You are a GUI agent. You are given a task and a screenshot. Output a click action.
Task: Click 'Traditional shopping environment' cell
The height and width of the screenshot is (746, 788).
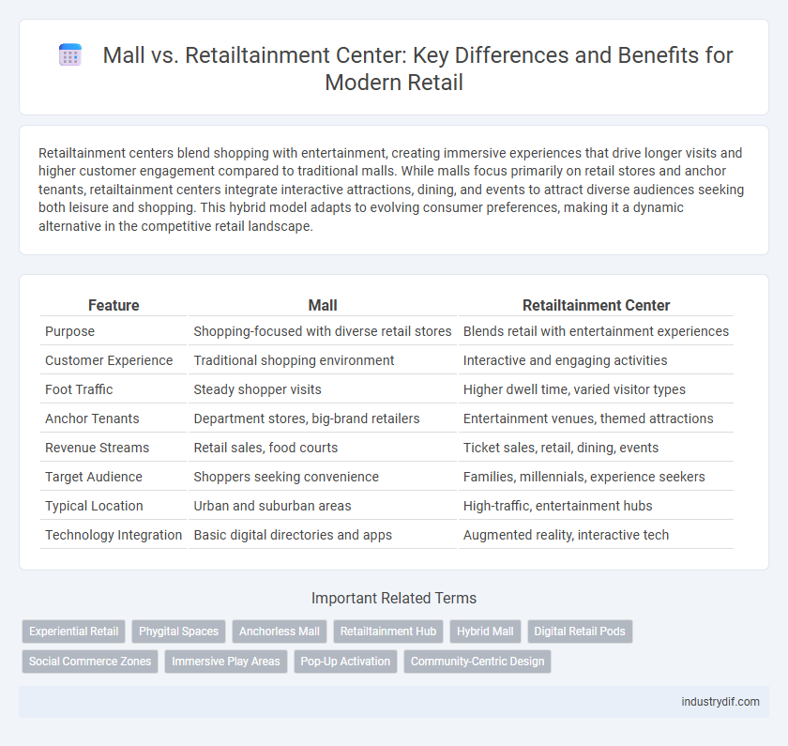pos(323,360)
